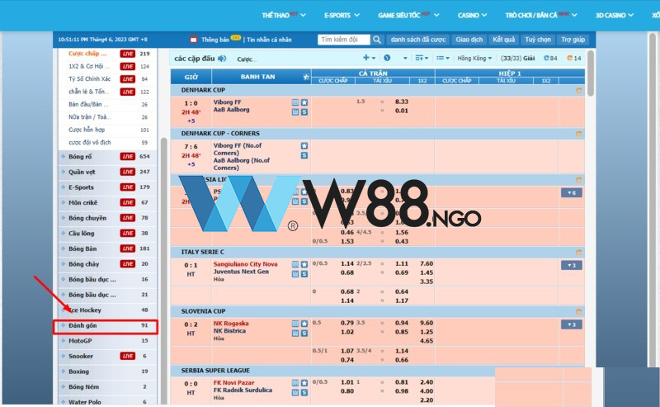The width and height of the screenshot is (660, 407).
Task: Open the Hồng Kông odds type dropdown
Action: point(474,58)
